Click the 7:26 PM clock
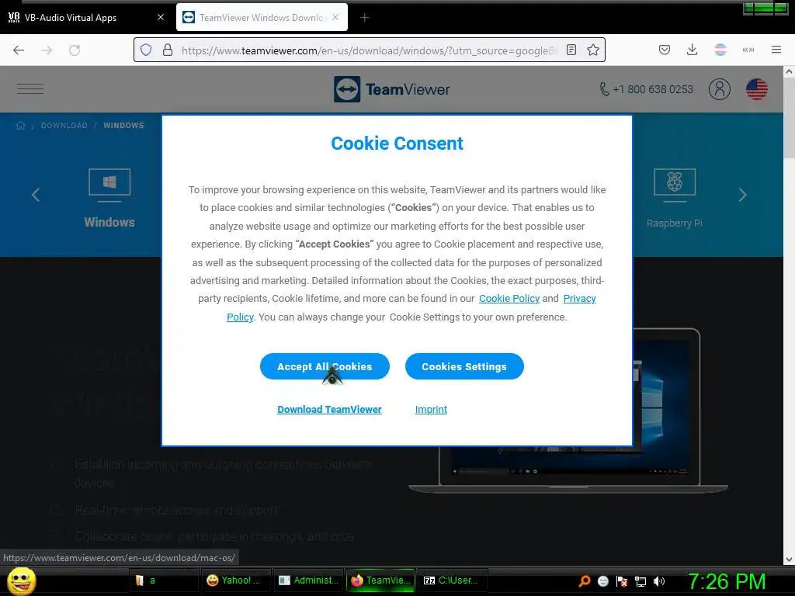 [726, 581]
